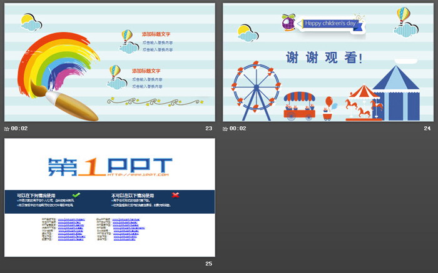Click the 可以在下列情况使用 heading on slide 25
This screenshot has width=438, height=273.
(36, 196)
